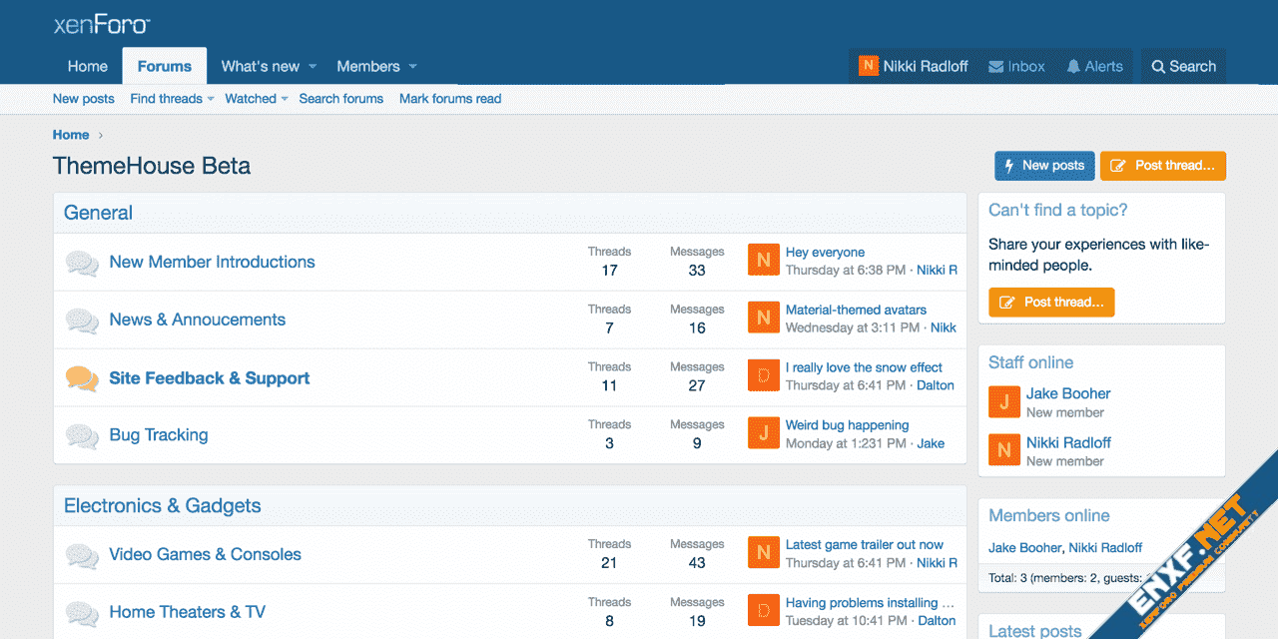Click Mark forums read link
Image resolution: width=1278 pixels, height=639 pixels.
click(x=450, y=99)
